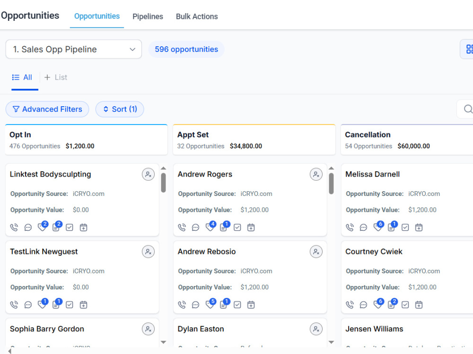Open calendar on Linktest Bodysculpting card
Viewport: 473px width, 354px height.
(84, 228)
